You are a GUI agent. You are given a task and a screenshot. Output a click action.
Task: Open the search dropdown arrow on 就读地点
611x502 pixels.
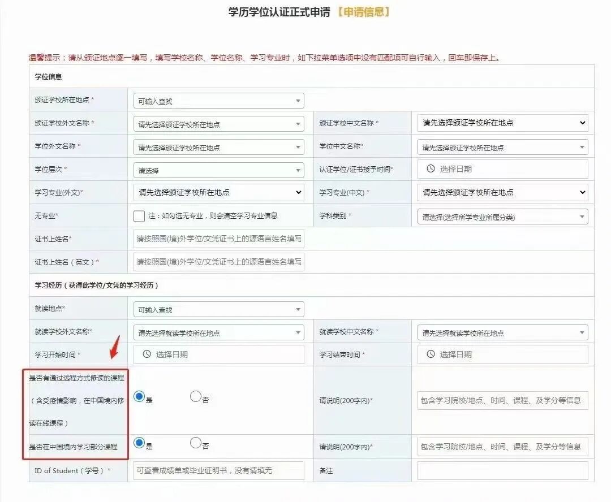pos(298,309)
